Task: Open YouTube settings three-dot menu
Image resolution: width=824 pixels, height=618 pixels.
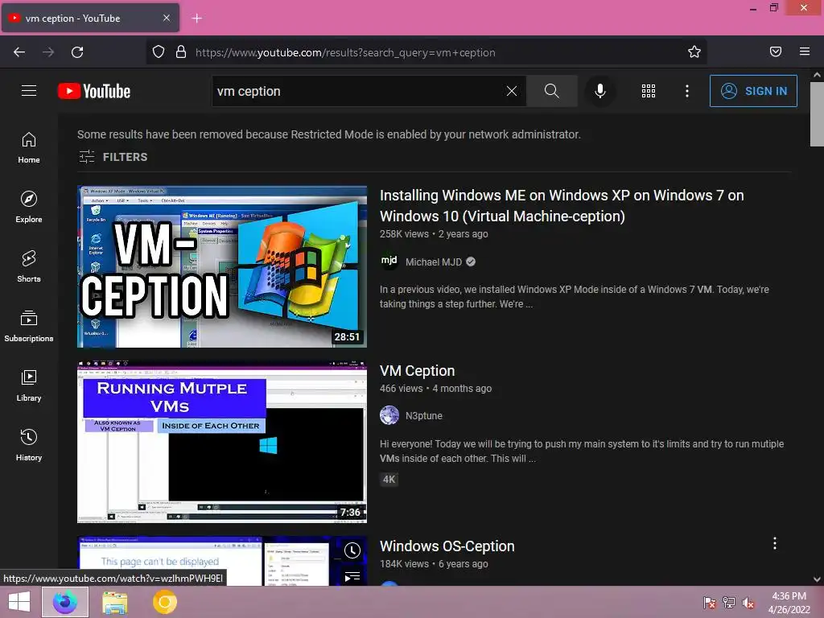Action: 687,91
